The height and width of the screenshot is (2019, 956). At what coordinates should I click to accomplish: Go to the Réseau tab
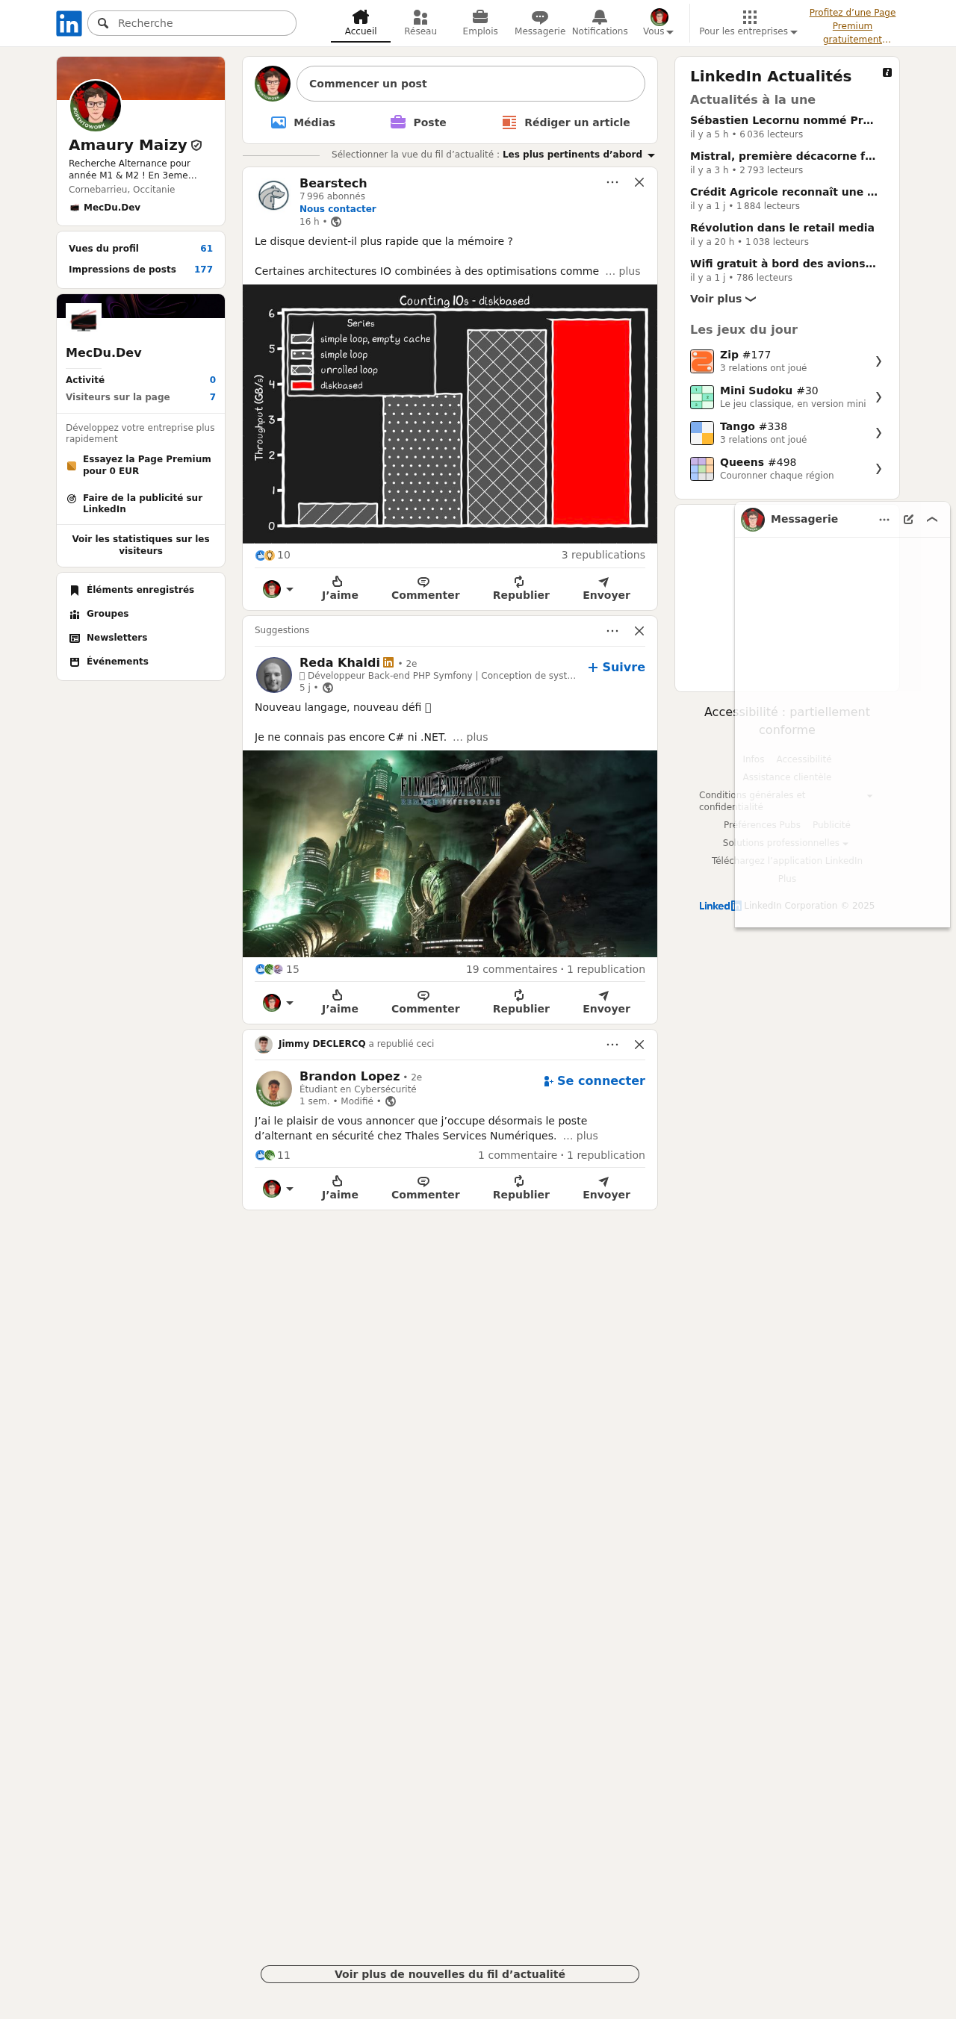click(420, 22)
